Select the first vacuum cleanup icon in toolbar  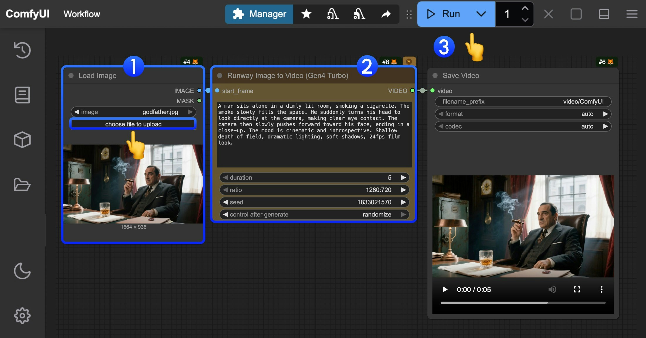pyautogui.click(x=332, y=14)
